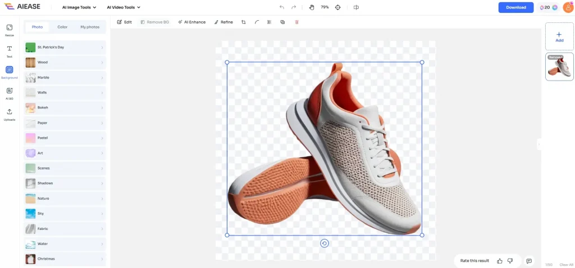The height and width of the screenshot is (268, 575).
Task: Click the blue Download button
Action: [x=515, y=7]
